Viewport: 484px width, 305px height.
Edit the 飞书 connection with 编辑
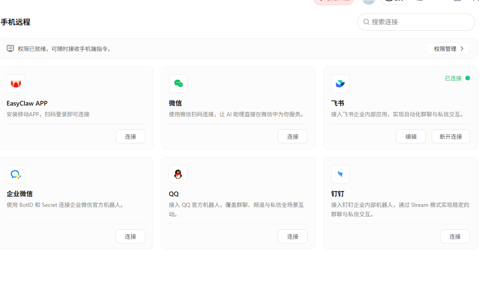click(x=411, y=136)
